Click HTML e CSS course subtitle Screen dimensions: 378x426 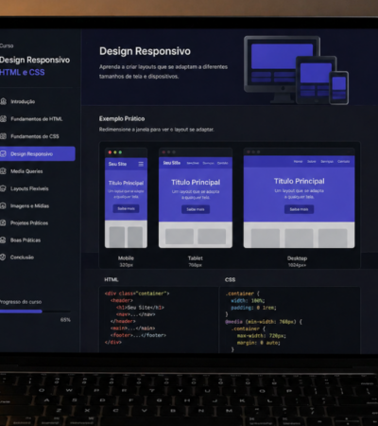click(x=23, y=72)
